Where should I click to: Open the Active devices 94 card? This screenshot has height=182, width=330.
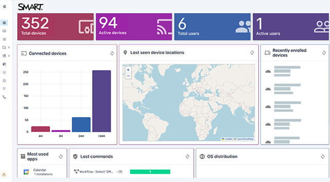[134, 27]
